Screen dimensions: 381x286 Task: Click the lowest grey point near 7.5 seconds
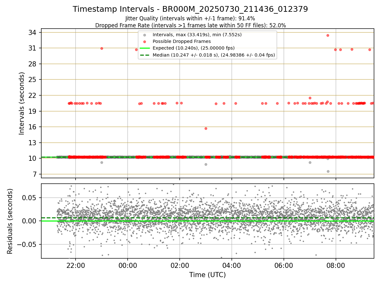click(x=328, y=171)
